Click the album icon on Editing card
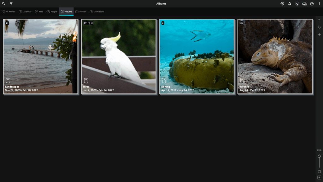The width and height of the screenshot is (323, 182). (164, 81)
